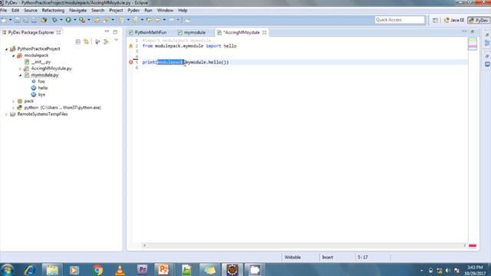The width and height of the screenshot is (491, 276).
Task: Click the Open Perspective icon
Action: [435, 20]
